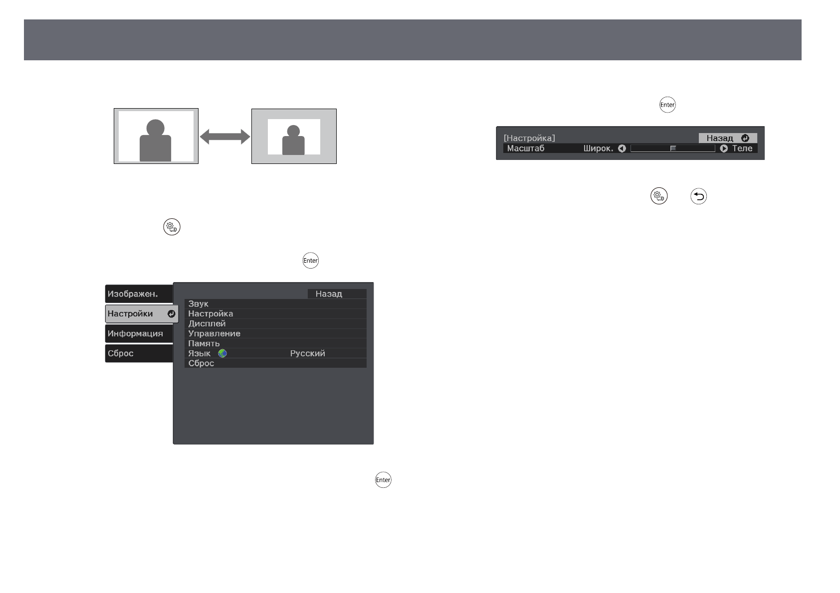Adjust the Масштаб slider handle
The height and width of the screenshot is (593, 840).
673,148
